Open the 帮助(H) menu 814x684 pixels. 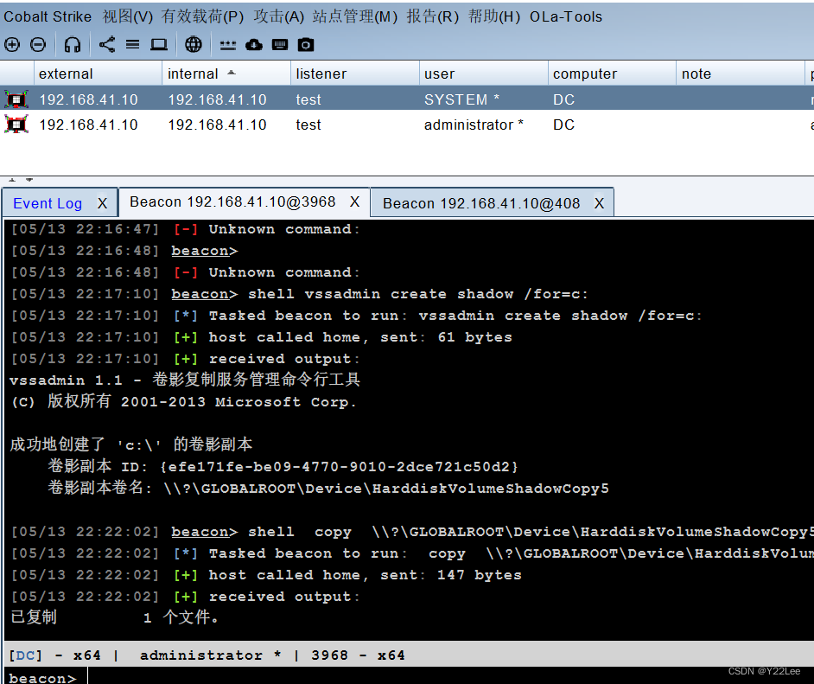click(494, 16)
